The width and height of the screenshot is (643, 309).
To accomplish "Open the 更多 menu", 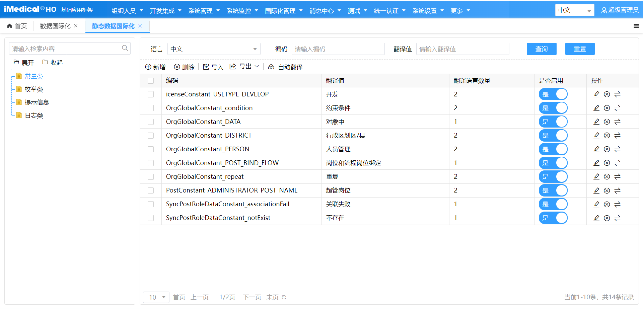I will point(460,11).
